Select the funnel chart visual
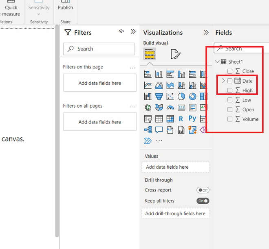 click(x=159, y=97)
